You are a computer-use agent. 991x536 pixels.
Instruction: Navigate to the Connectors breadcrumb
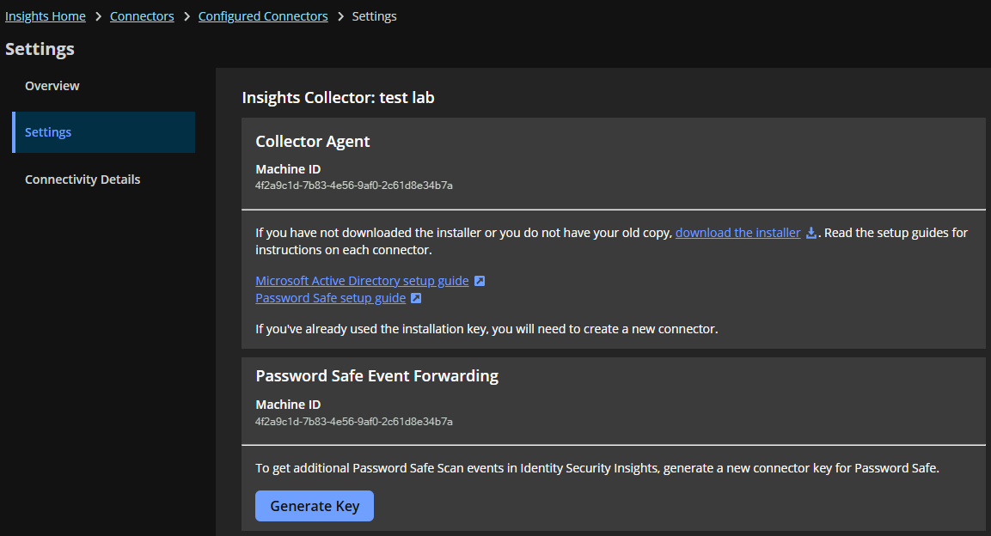pyautogui.click(x=142, y=16)
